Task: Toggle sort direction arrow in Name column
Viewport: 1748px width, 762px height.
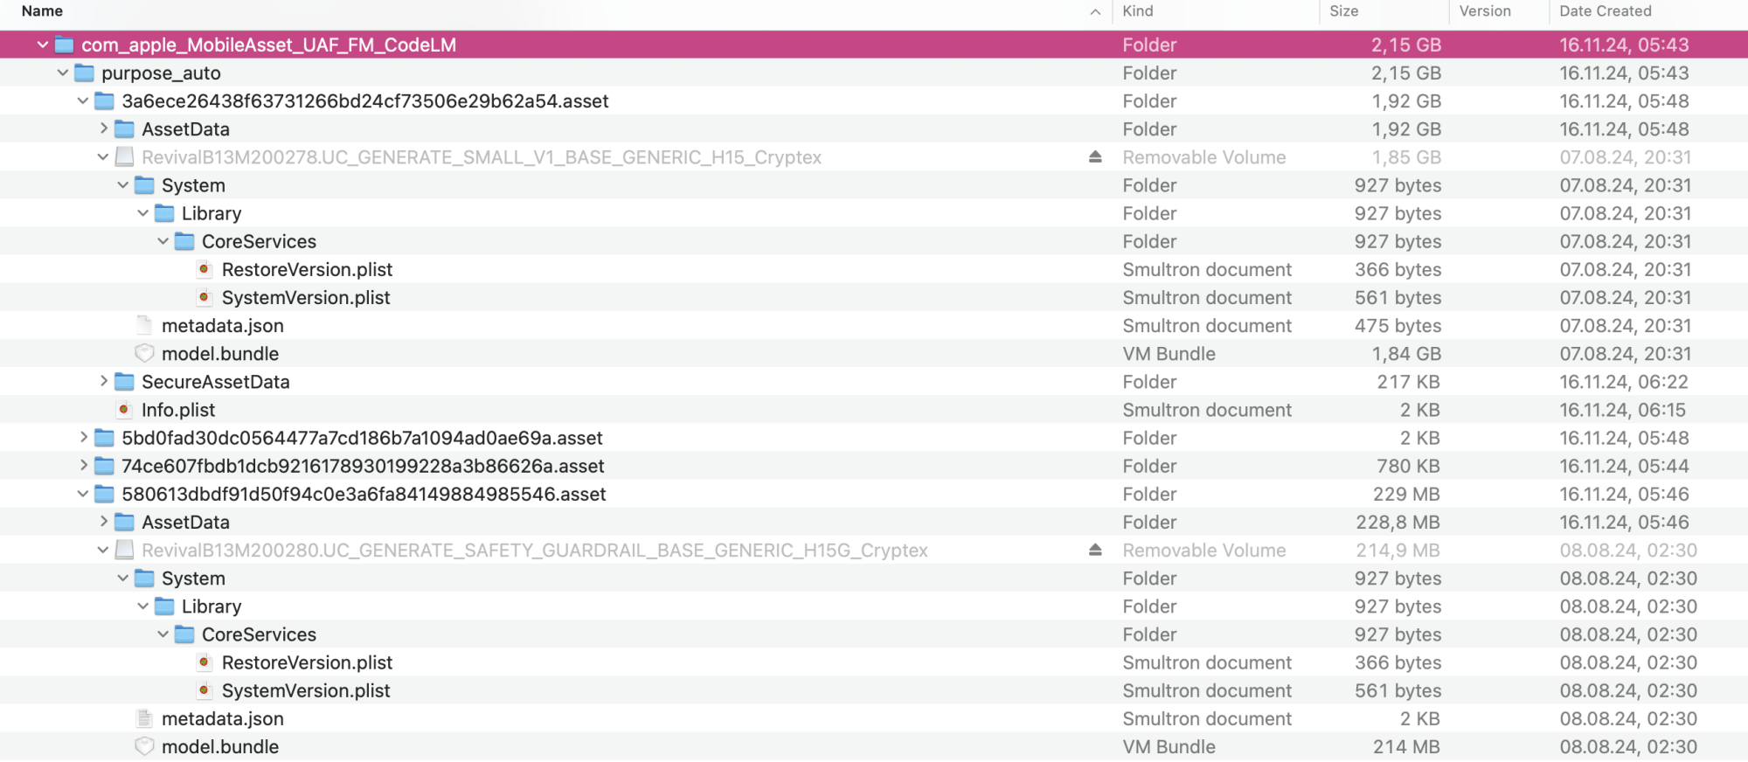Action: click(1095, 12)
